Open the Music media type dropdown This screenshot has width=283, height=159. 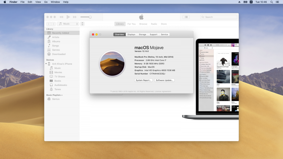pos(68,24)
